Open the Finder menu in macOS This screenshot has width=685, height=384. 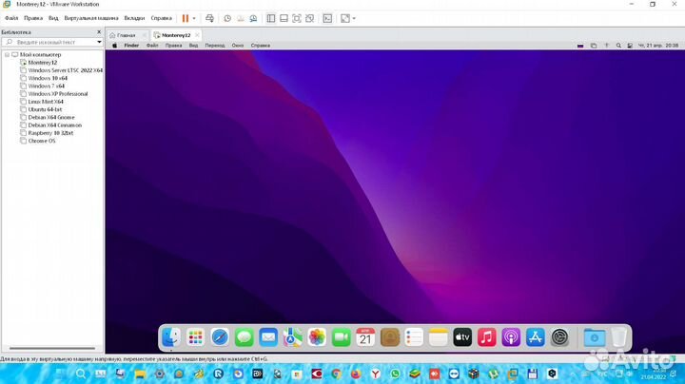pyautogui.click(x=131, y=46)
